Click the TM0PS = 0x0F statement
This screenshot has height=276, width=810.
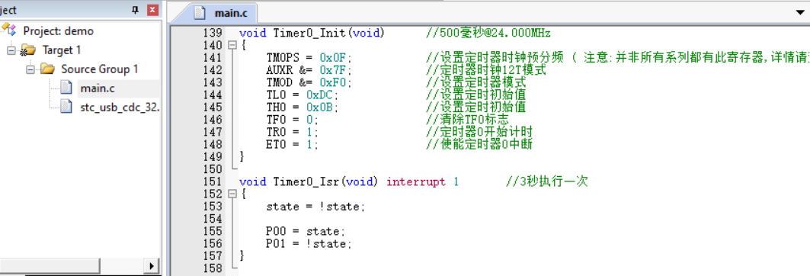click(x=309, y=58)
